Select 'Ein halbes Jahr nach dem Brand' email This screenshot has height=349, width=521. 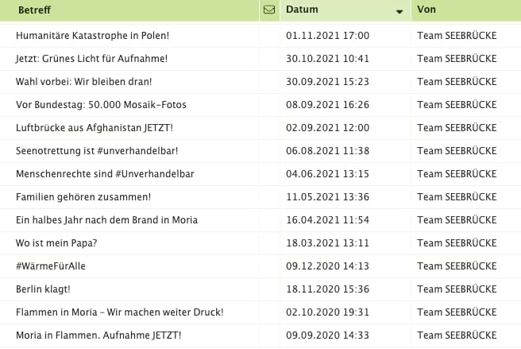point(106,220)
